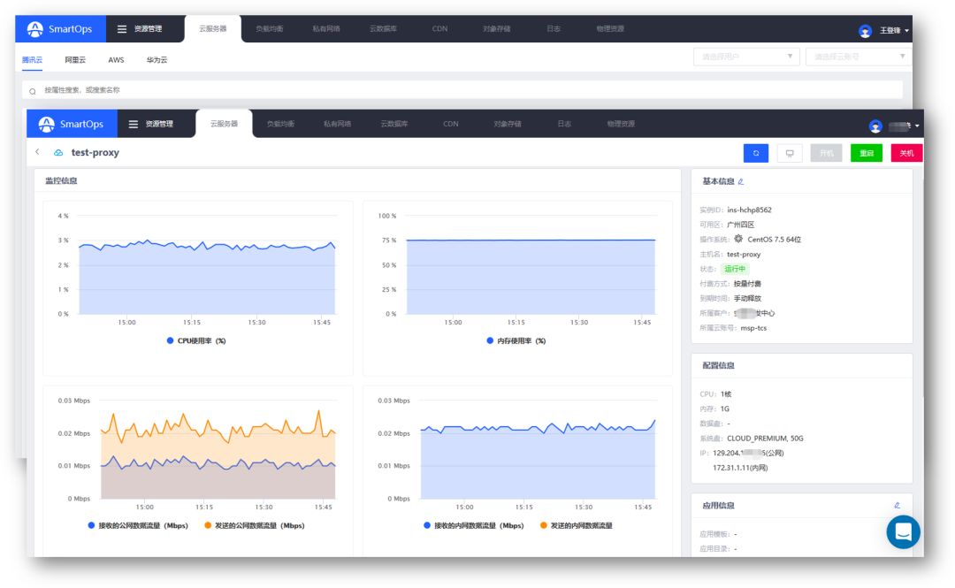Toggle 发送的公网数据流量 legend series
Viewport: 955px width, 588px height.
click(x=255, y=525)
